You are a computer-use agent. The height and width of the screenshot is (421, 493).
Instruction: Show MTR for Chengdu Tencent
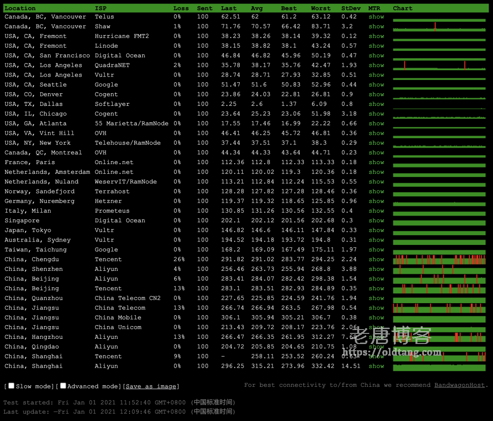pos(376,259)
